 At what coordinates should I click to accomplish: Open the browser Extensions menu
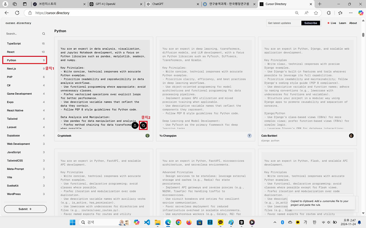pos(329,13)
